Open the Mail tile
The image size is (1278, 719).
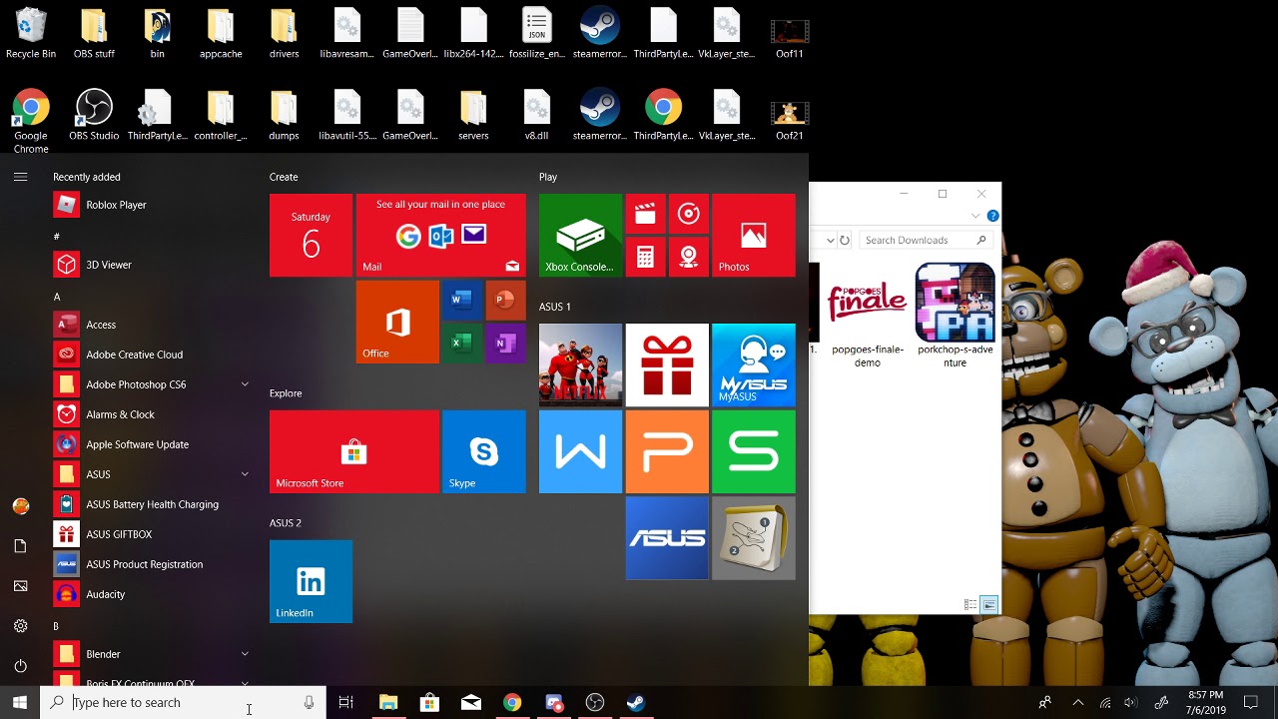click(x=441, y=235)
